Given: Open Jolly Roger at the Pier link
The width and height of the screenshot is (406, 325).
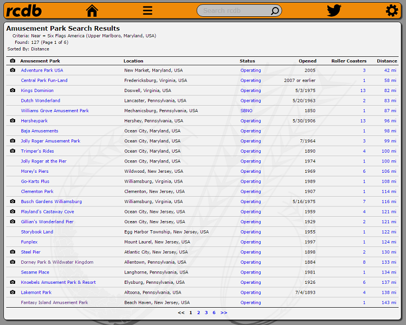Looking at the screenshot, I should 44,161.
